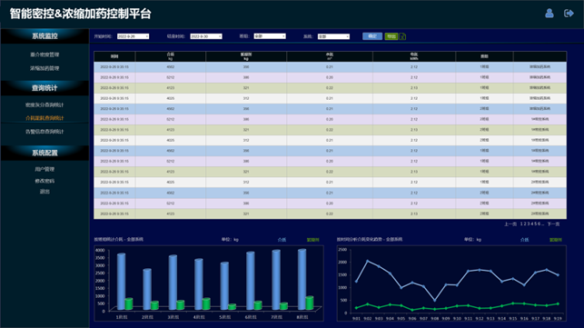Click the Excel export file icon
584x328 pixels.
point(402,36)
